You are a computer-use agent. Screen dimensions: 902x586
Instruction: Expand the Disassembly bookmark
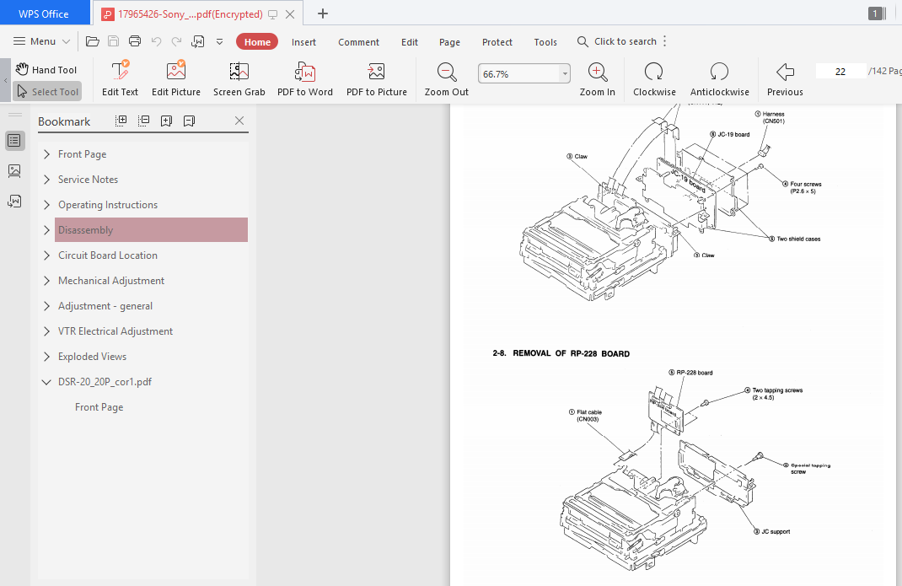[46, 230]
